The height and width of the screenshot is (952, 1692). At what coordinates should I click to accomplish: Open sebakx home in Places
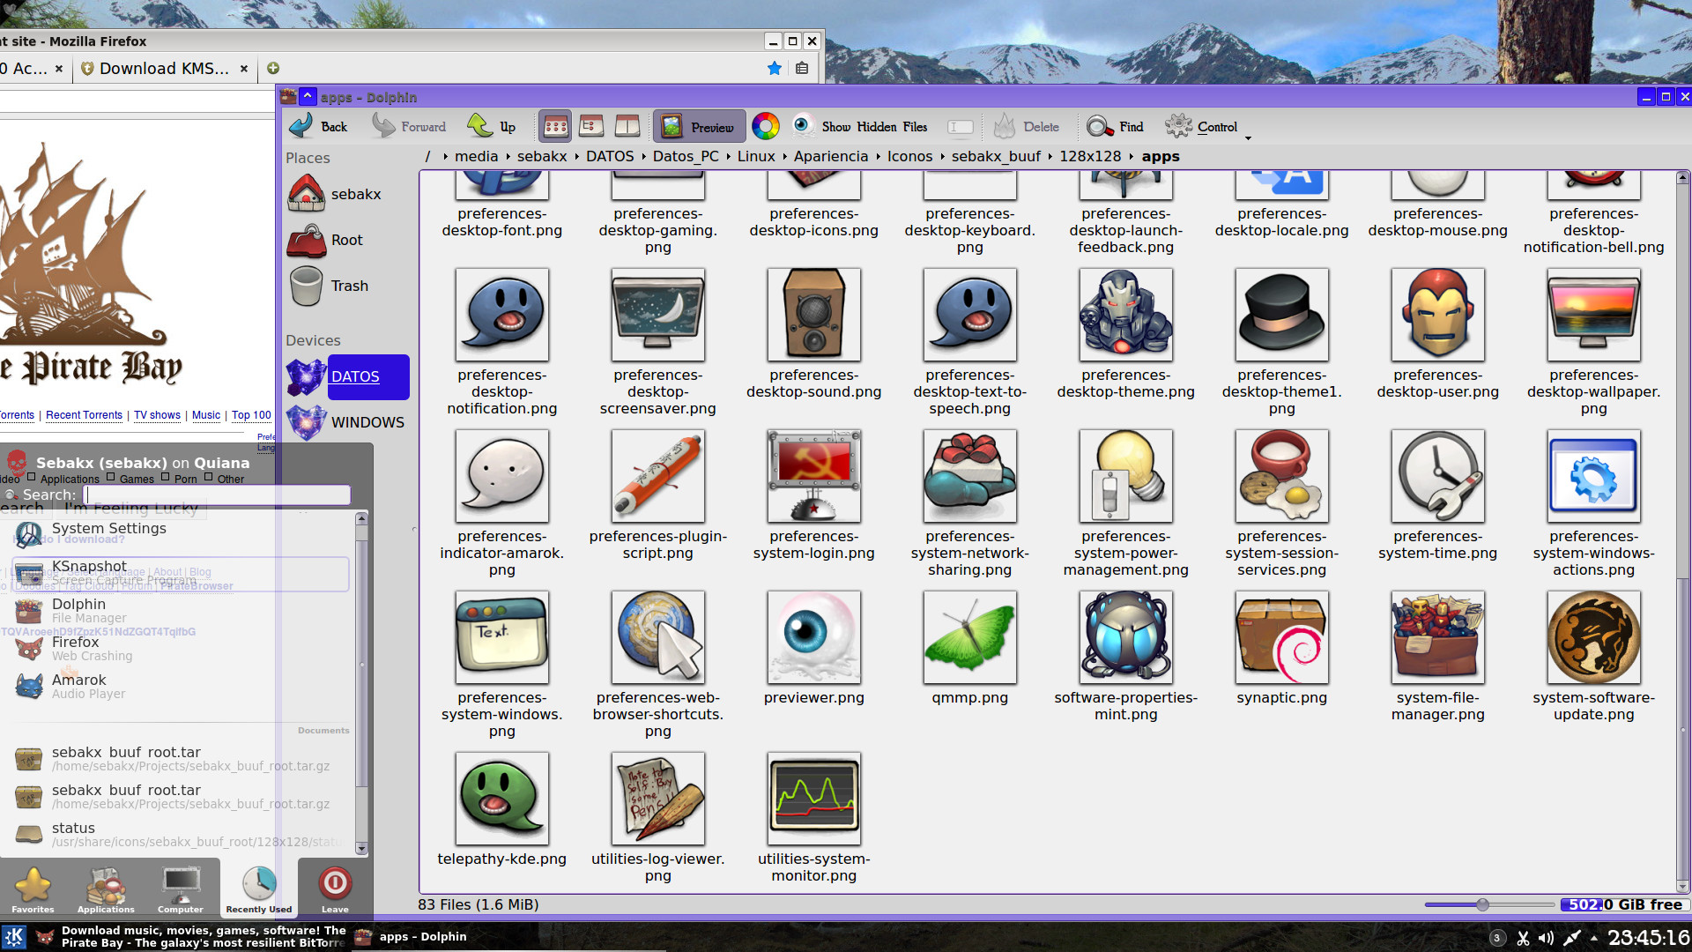[347, 194]
